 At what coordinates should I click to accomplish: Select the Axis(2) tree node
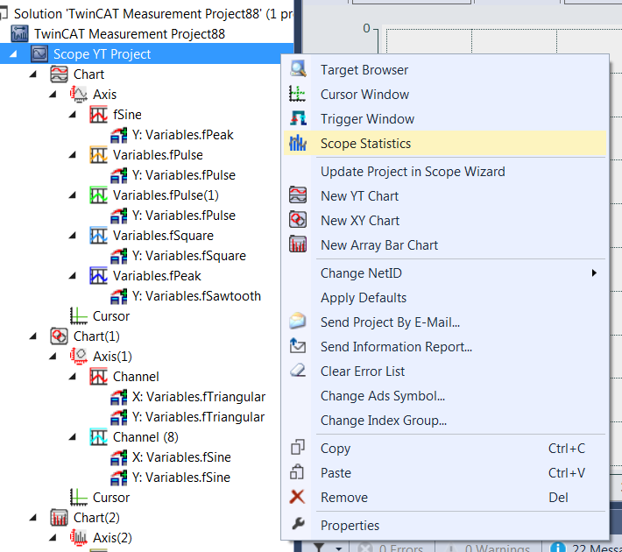click(112, 538)
